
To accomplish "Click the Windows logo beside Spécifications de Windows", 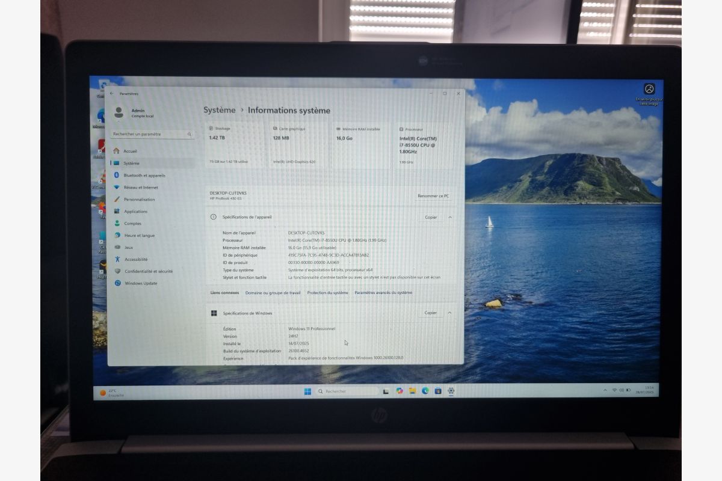I will coord(214,313).
